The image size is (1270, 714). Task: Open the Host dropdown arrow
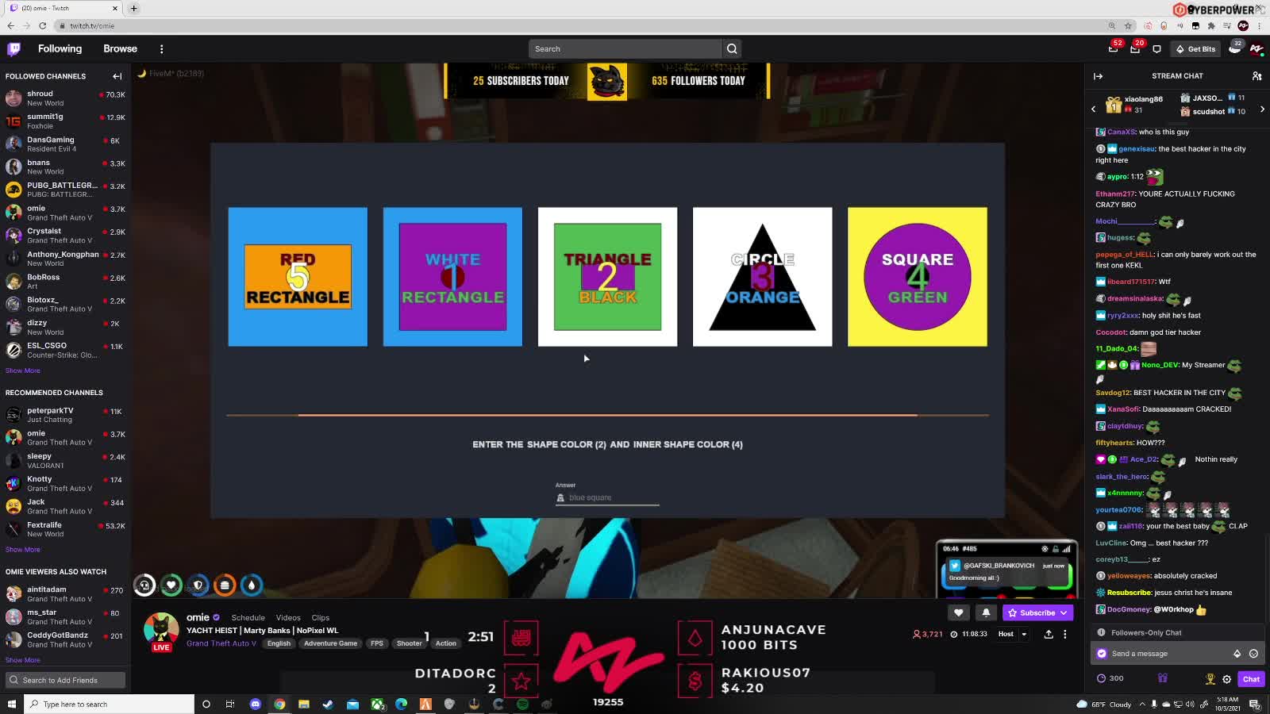pyautogui.click(x=1024, y=635)
